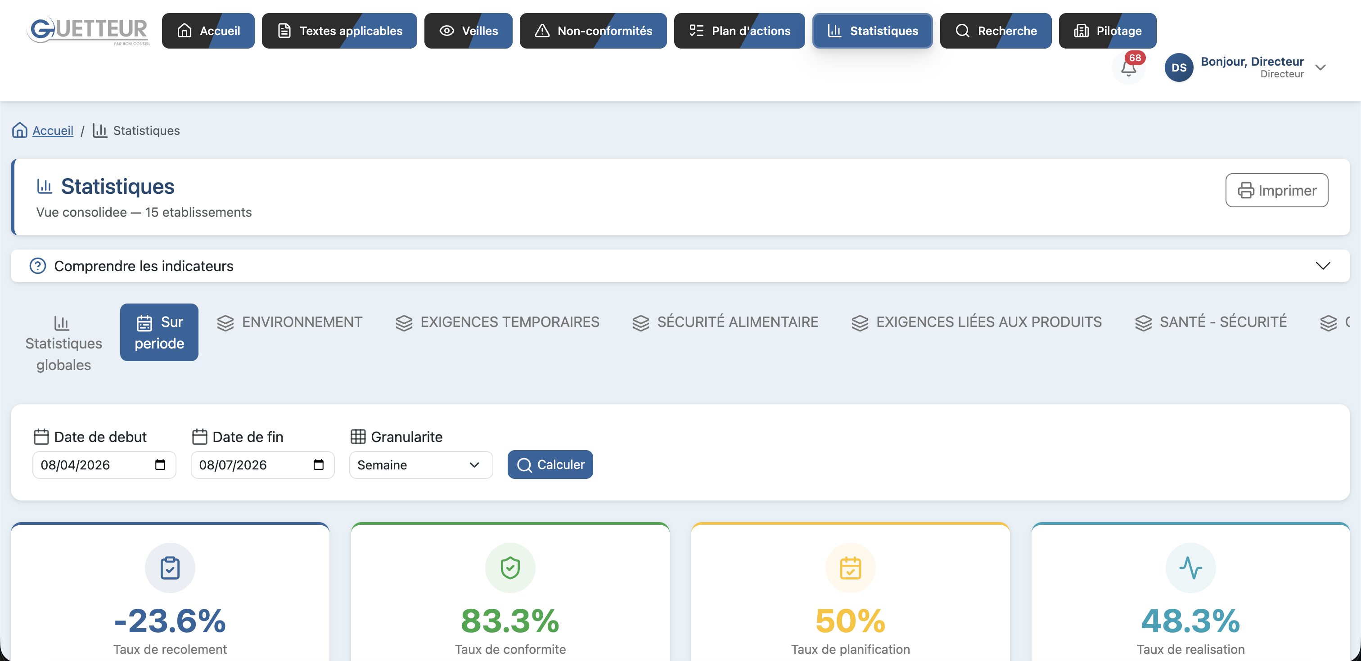Click the Date de debut calendar label icon
Screen dimensions: 1361x661
point(41,437)
